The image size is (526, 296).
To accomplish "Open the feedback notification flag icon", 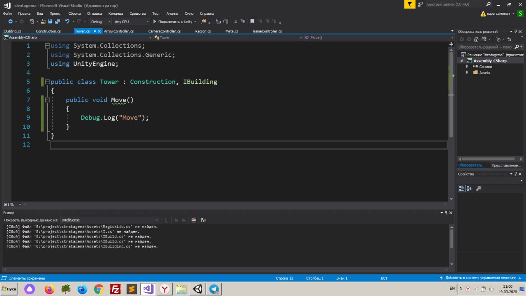I will pyautogui.click(x=410, y=5).
